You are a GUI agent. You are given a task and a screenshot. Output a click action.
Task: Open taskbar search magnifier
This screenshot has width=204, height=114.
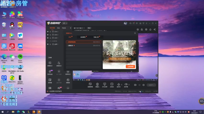click(x=8, y=112)
